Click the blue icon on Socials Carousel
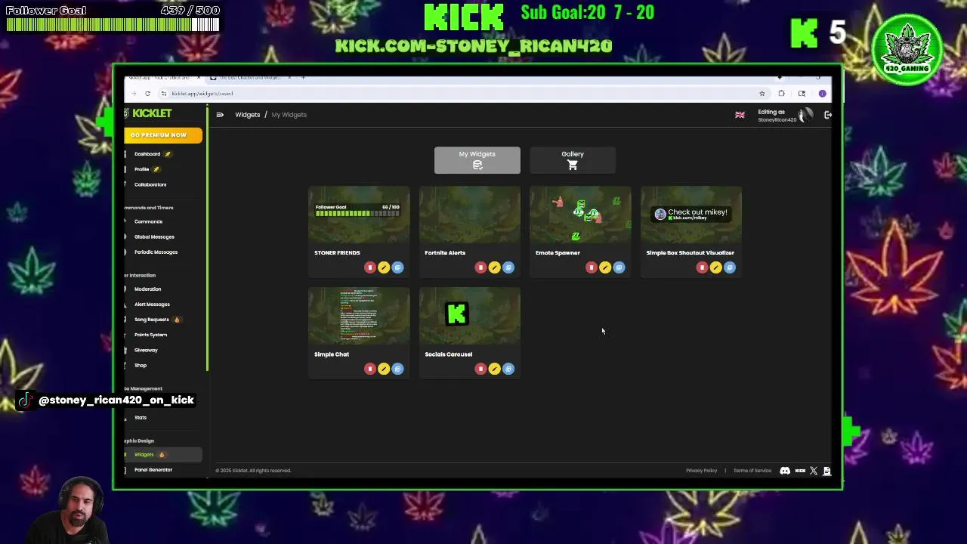The height and width of the screenshot is (544, 967). click(508, 369)
